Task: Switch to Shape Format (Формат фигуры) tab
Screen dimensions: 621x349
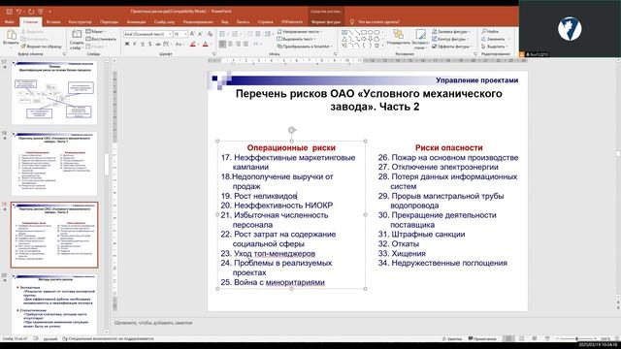Action: (326, 22)
